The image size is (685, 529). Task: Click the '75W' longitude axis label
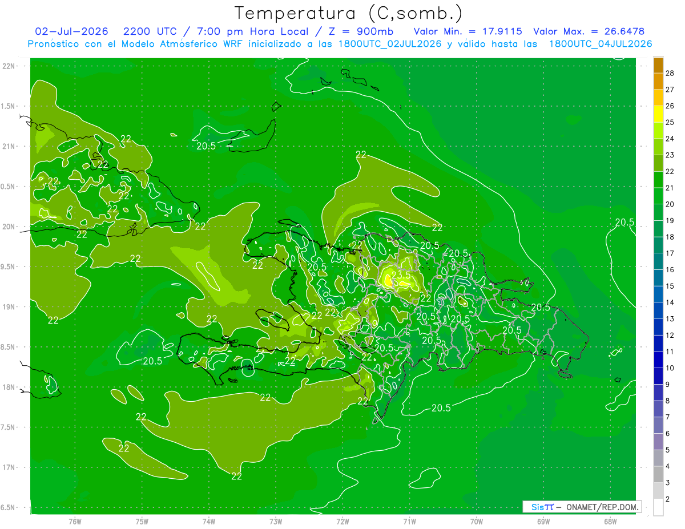(142, 522)
